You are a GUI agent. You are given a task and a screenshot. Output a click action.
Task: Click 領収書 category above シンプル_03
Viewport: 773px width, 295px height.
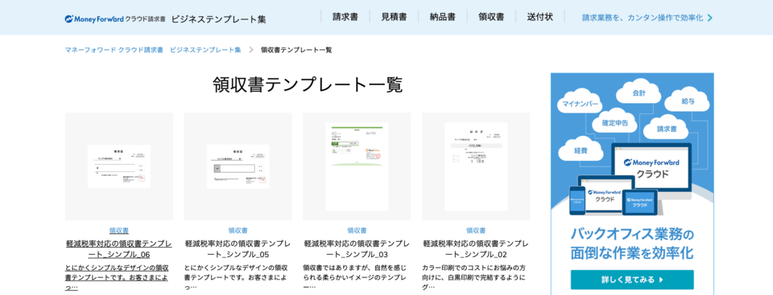point(357,231)
